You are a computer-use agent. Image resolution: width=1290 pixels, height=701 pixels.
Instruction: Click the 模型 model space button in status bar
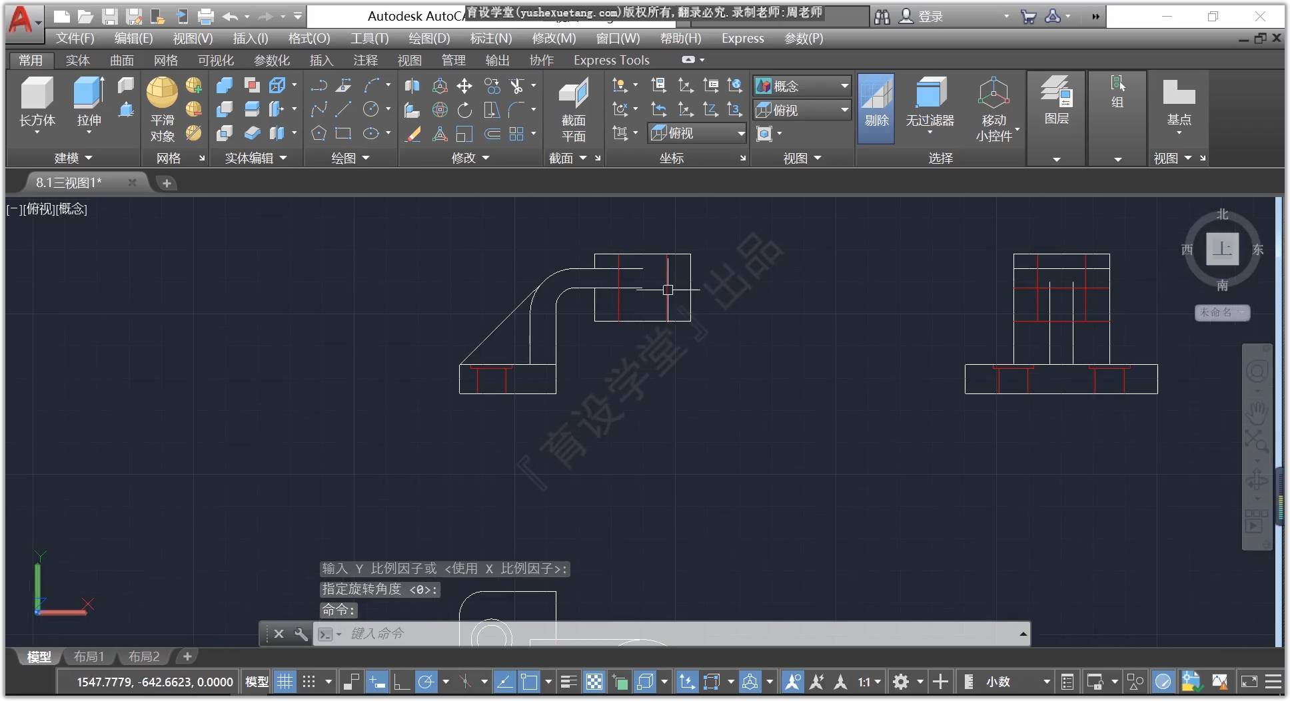257,682
